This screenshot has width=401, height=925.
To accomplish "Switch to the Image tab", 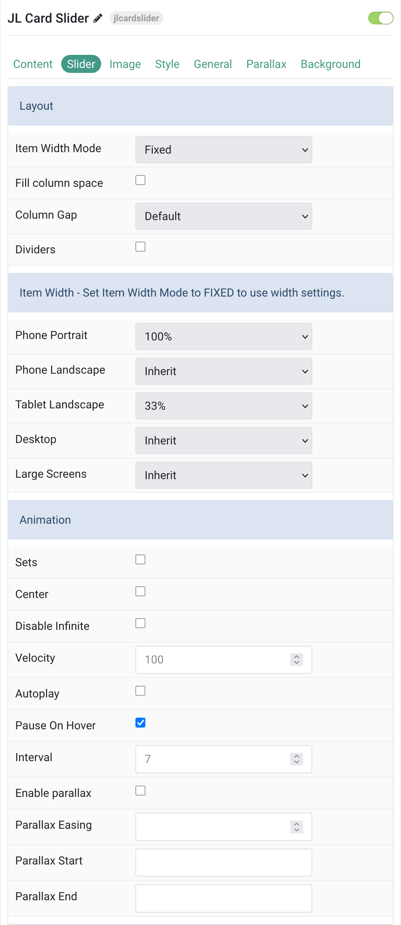I will (125, 64).
